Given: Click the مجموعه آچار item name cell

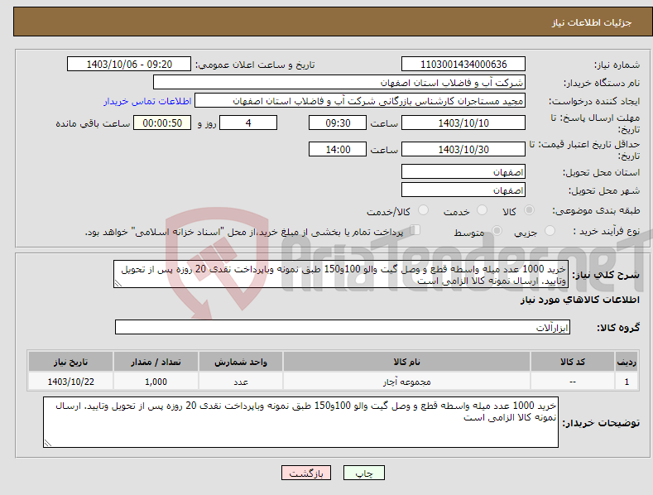Looking at the screenshot, I should click(x=406, y=382).
